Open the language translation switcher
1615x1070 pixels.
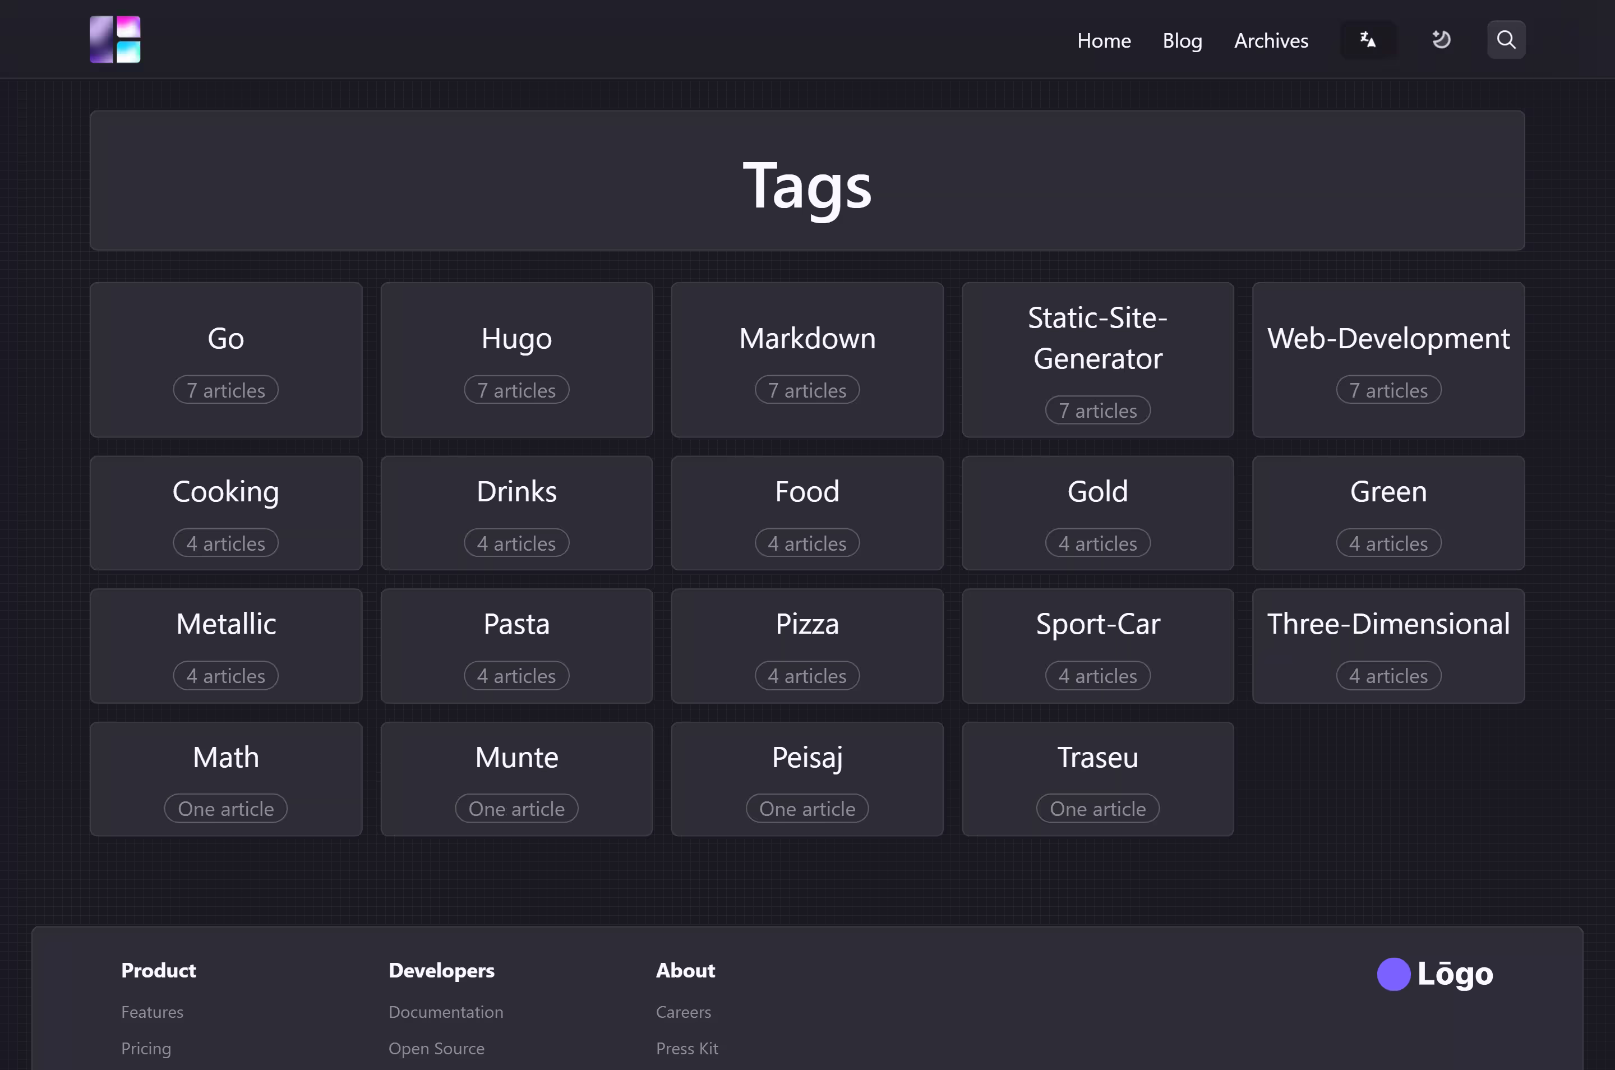(x=1367, y=40)
